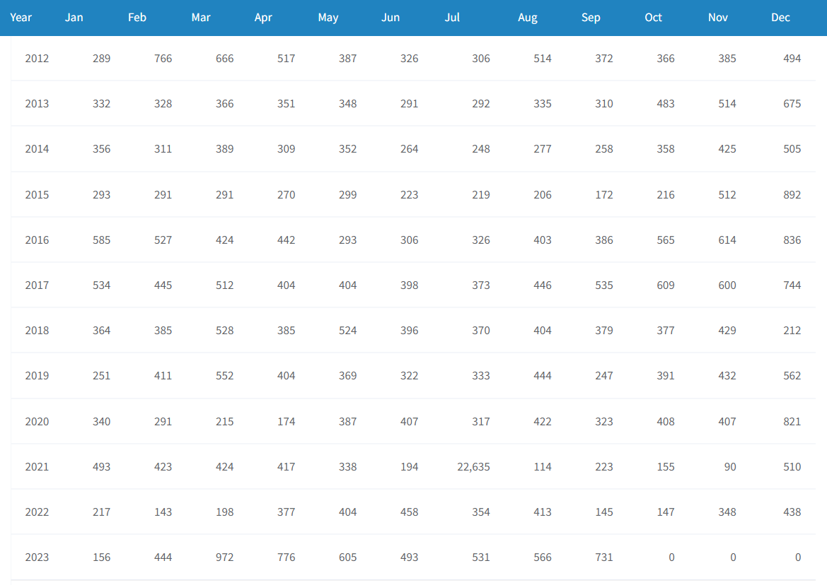
Task: Click the 2023 row year label
Action: click(37, 557)
